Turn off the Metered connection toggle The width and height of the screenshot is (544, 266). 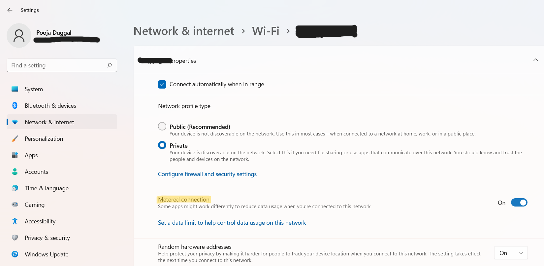pyautogui.click(x=519, y=203)
